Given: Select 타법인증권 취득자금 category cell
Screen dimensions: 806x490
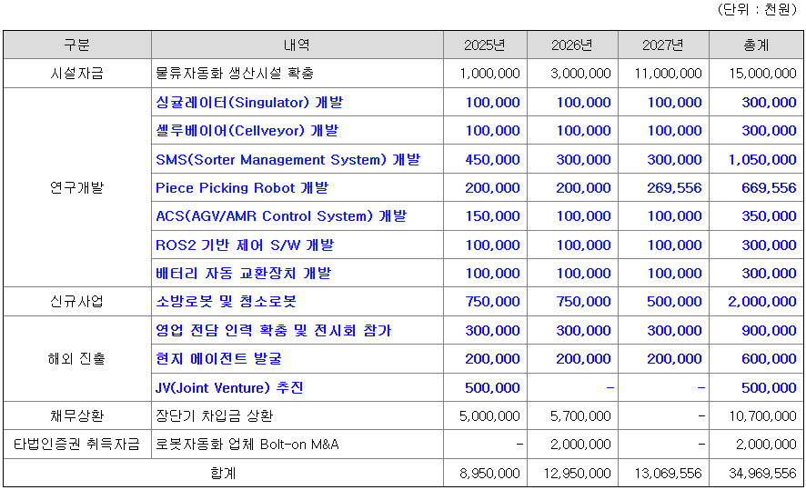Looking at the screenshot, I should (77, 444).
